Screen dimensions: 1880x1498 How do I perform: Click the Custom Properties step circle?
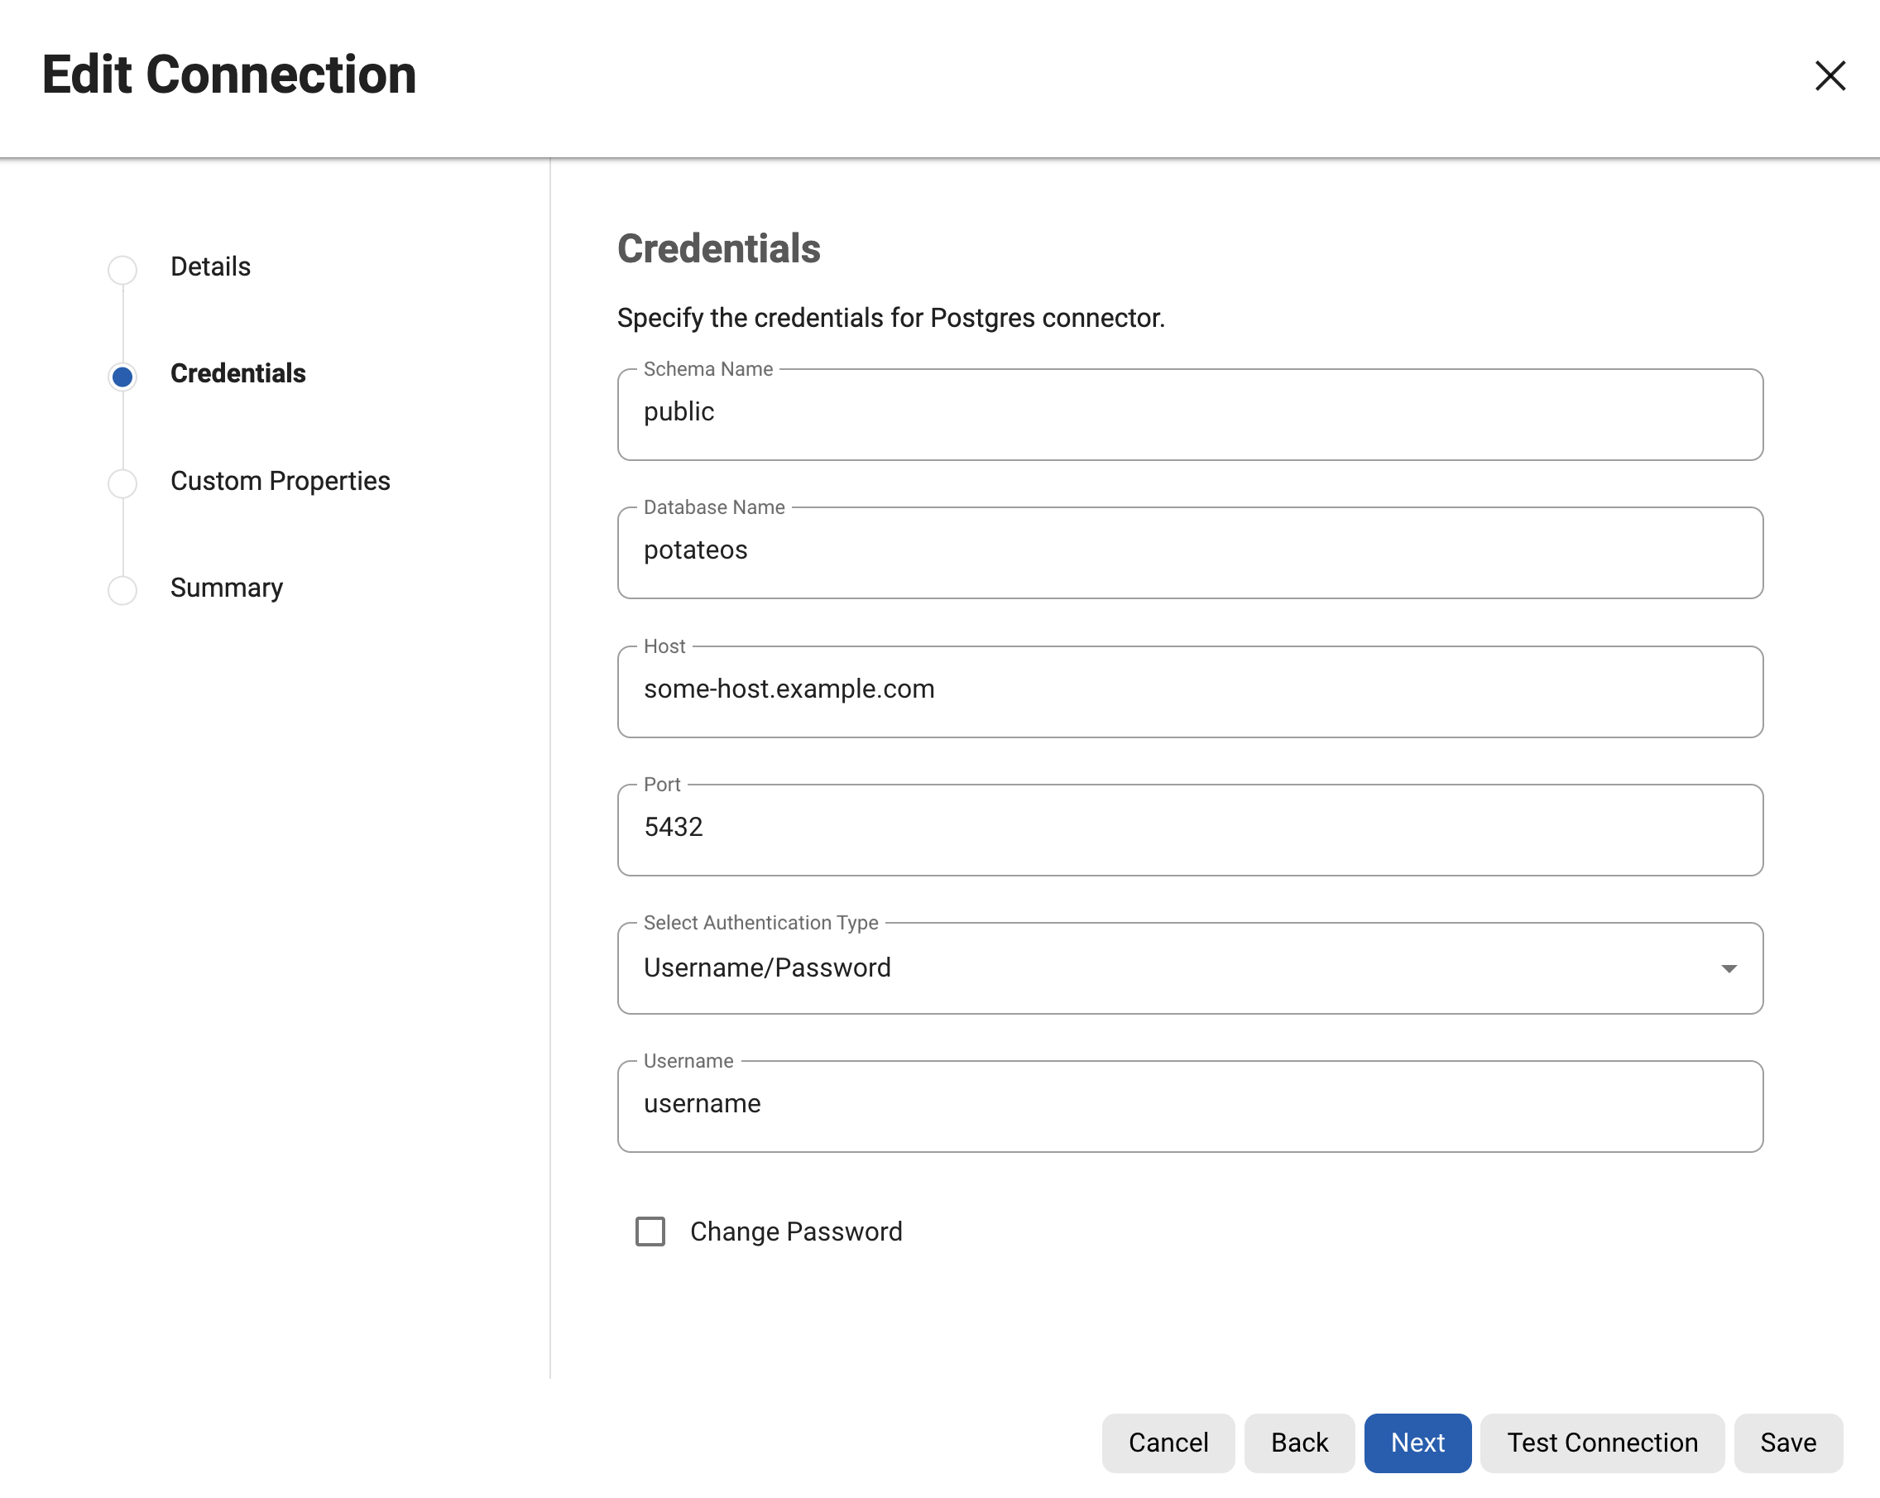[122, 483]
